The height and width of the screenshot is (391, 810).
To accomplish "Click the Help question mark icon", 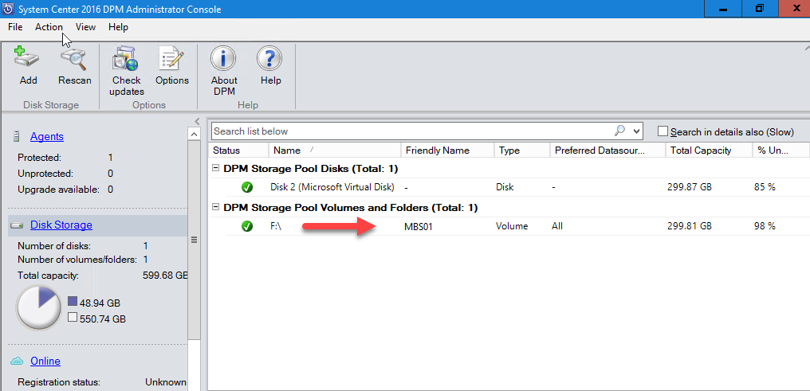I will [270, 58].
